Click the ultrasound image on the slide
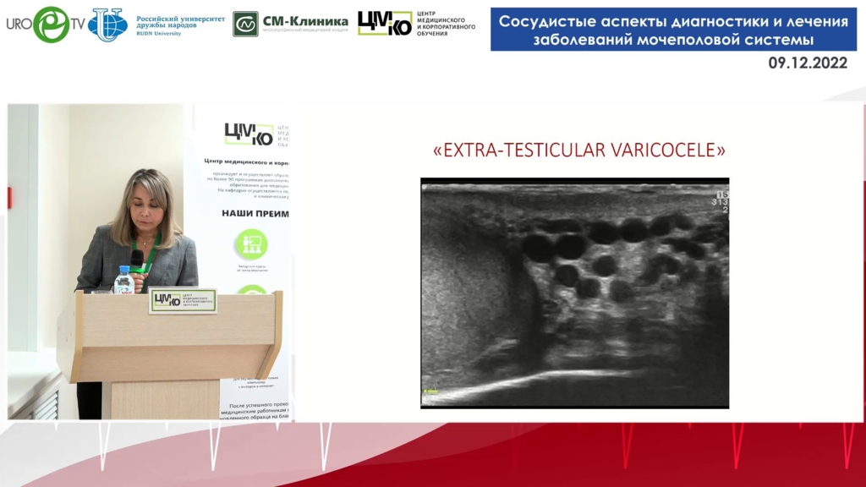The image size is (866, 487). point(574,293)
